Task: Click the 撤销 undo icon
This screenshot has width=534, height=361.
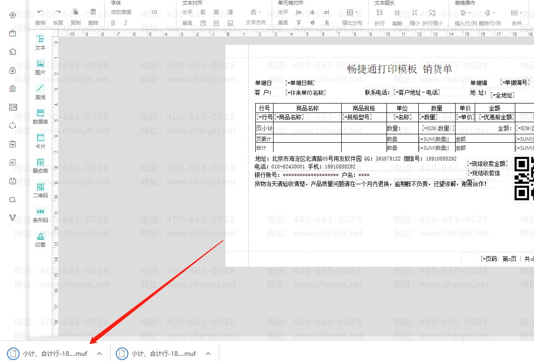Action: (x=40, y=13)
